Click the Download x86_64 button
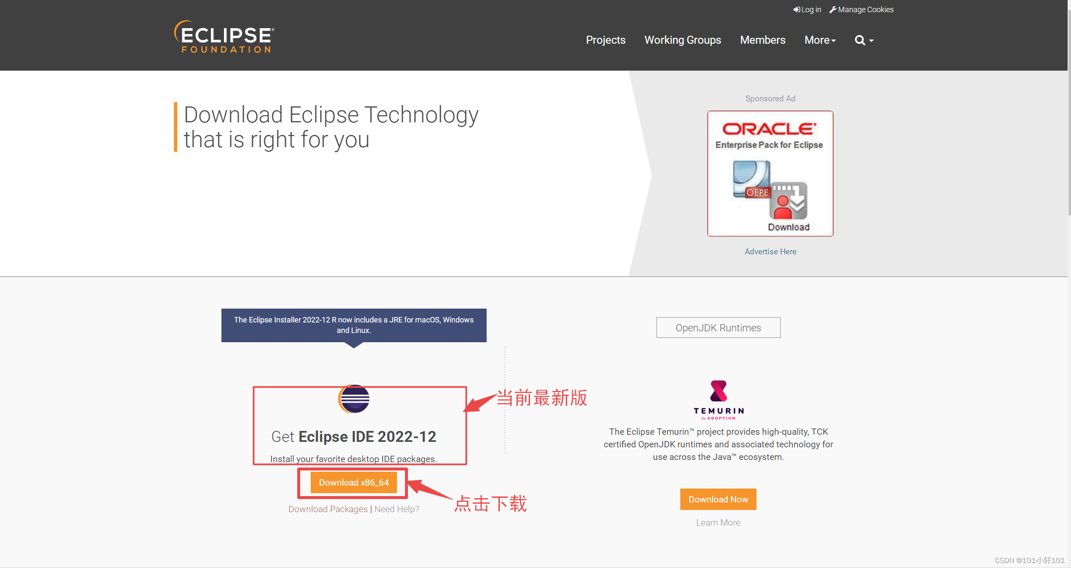 coord(354,483)
